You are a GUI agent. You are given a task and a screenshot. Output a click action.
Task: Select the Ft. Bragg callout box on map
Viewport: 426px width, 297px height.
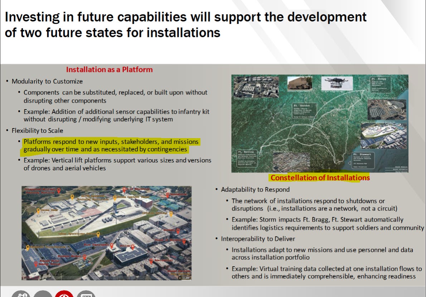click(x=381, y=84)
